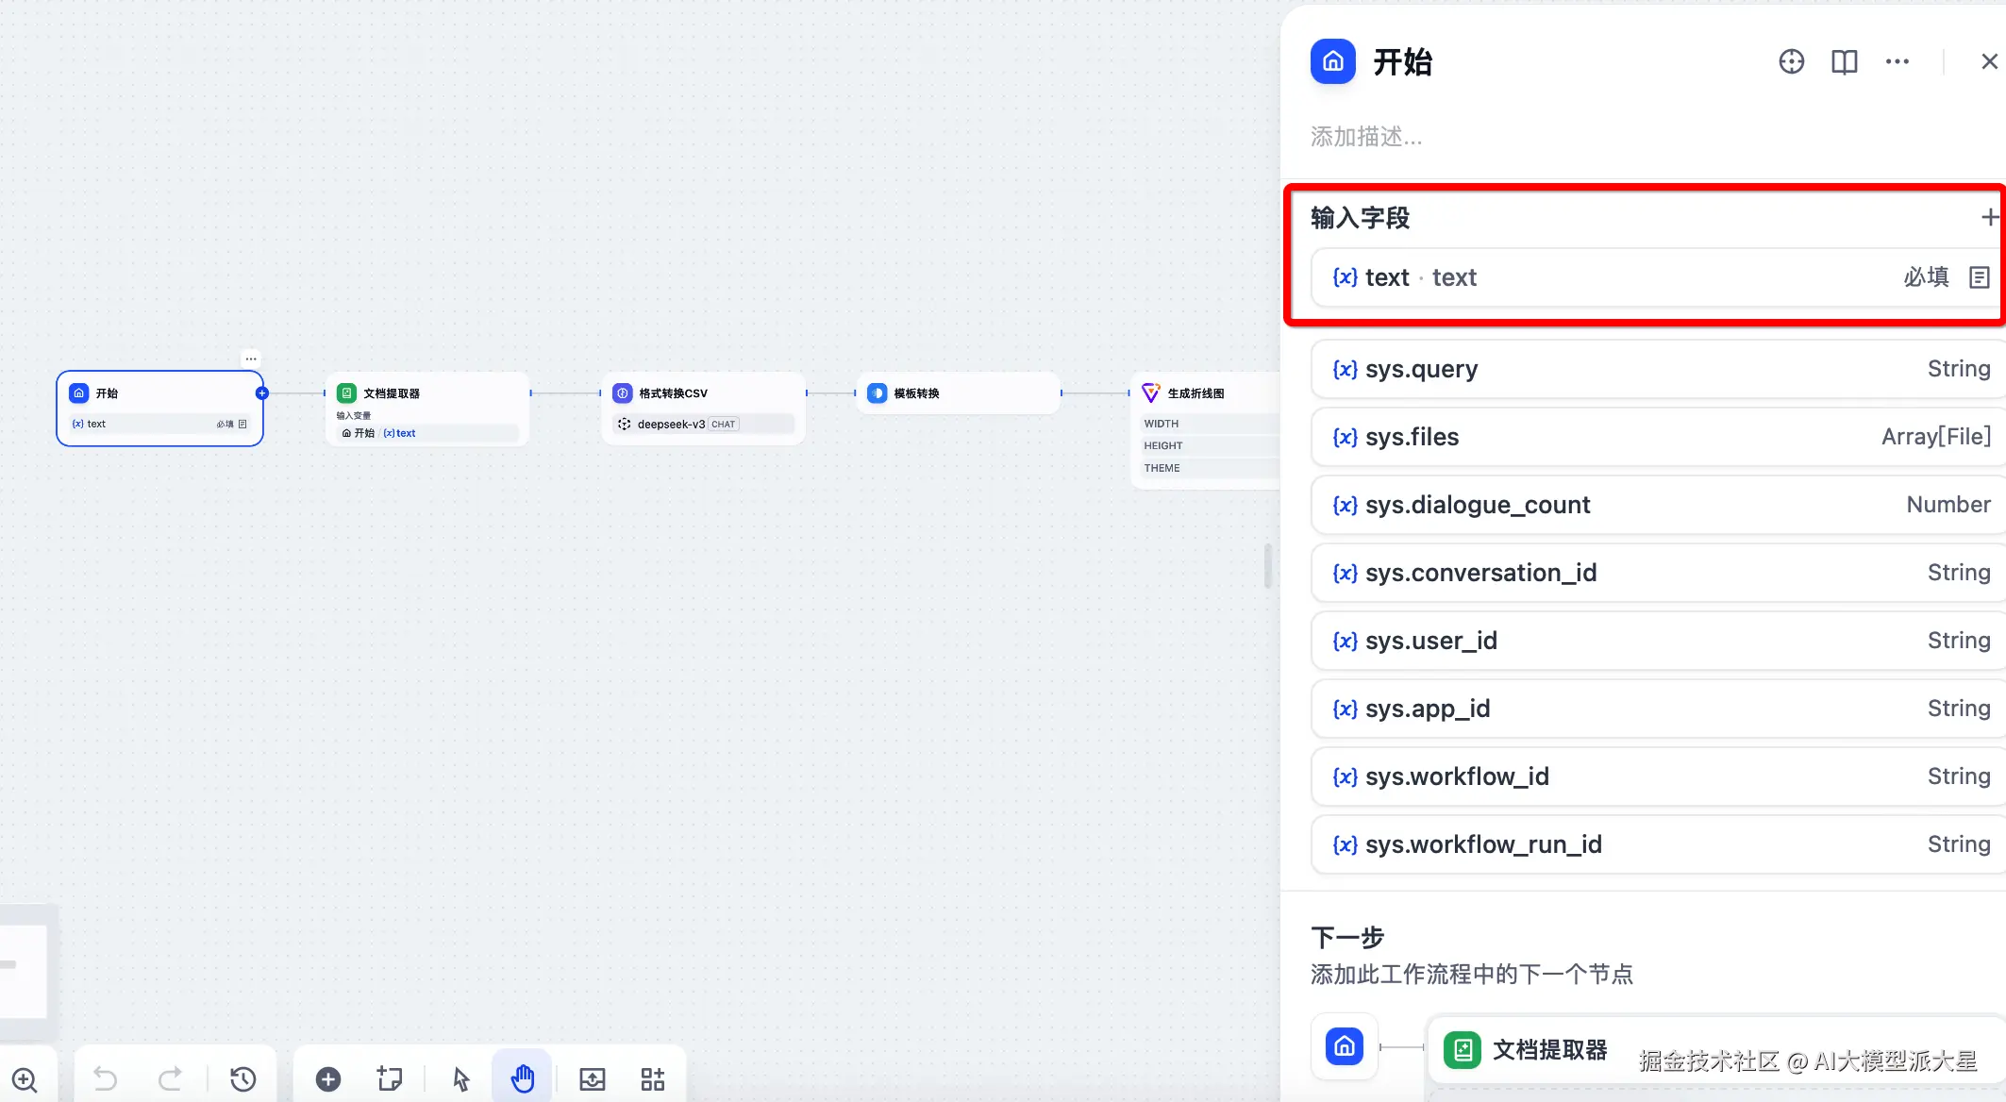Viewport: 2006px width, 1102px height.
Task: Add a new input field with plus
Action: (x=1989, y=218)
